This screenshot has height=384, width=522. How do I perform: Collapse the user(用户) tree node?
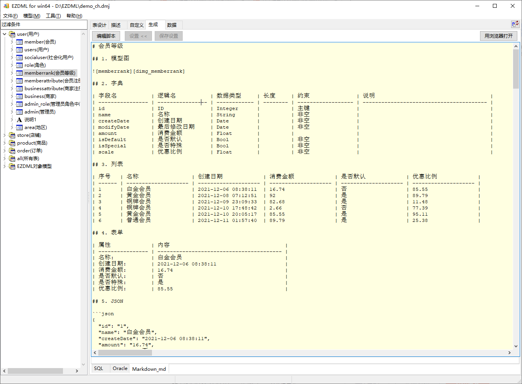(x=5, y=34)
